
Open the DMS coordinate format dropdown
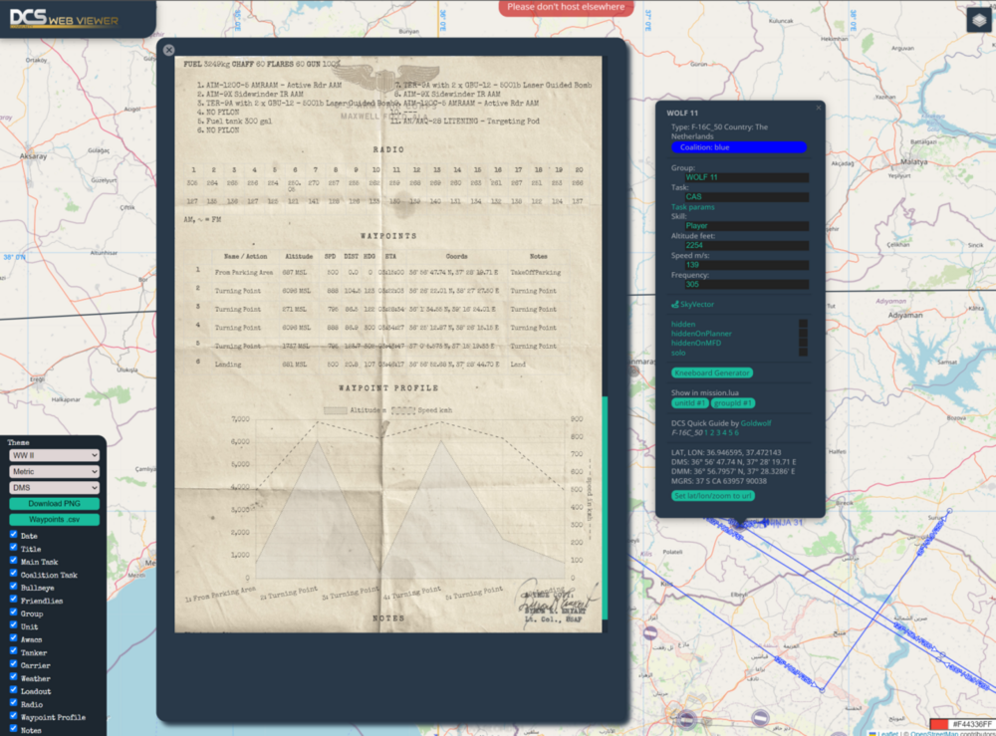(x=54, y=488)
